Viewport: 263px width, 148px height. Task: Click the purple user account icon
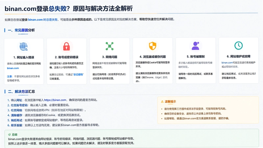(x=195, y=46)
